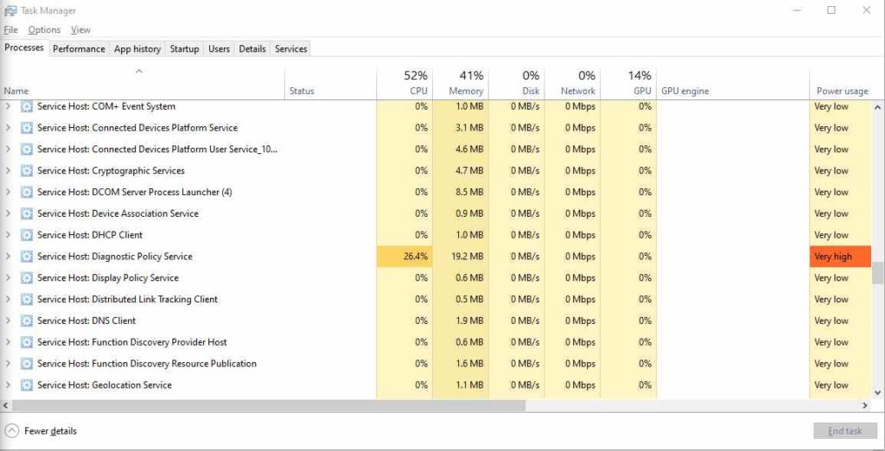
Task: Sort by the Memory column header
Action: tap(461, 83)
